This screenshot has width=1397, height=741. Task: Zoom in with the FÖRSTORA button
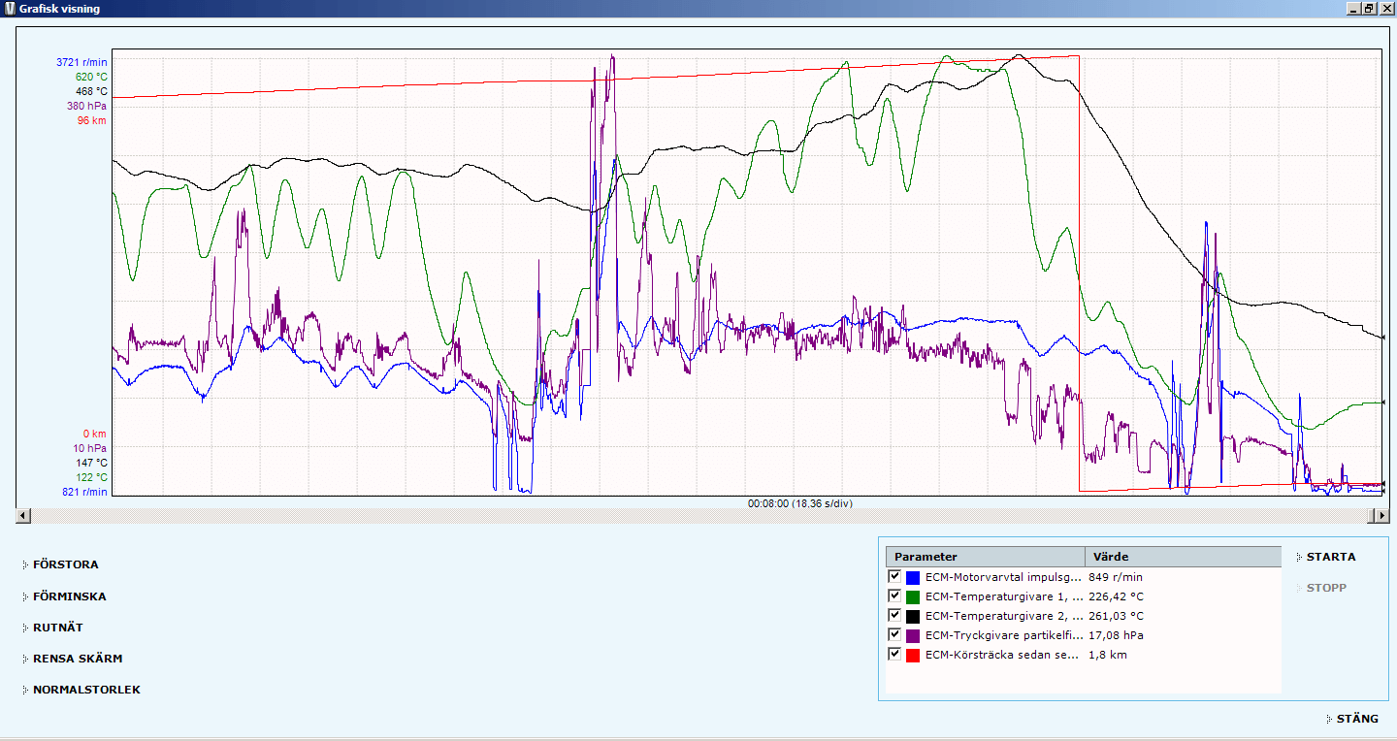coord(65,564)
